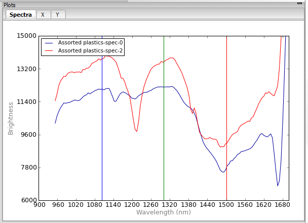Click the 1620 x-axis tick label
The width and height of the screenshot is (308, 223).
[264, 205]
